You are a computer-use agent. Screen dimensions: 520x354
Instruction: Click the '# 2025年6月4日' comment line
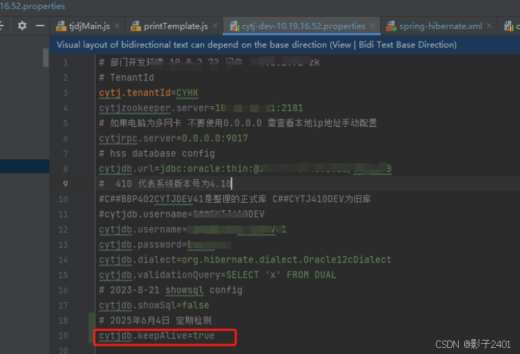pos(155,320)
